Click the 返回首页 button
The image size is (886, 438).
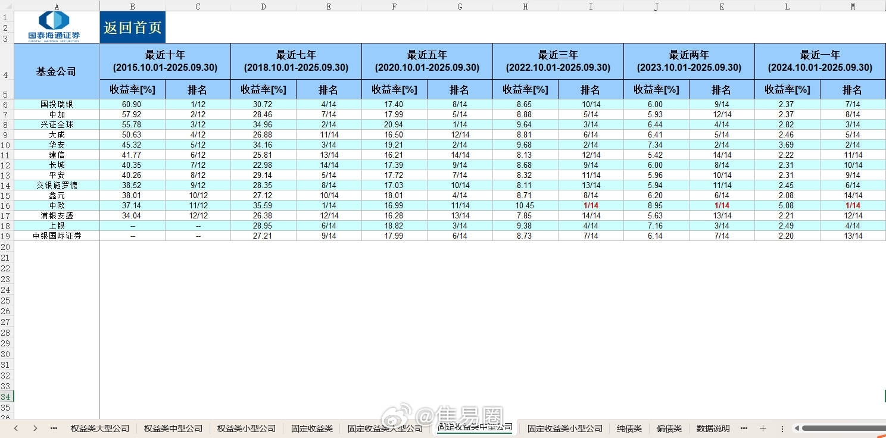(133, 27)
